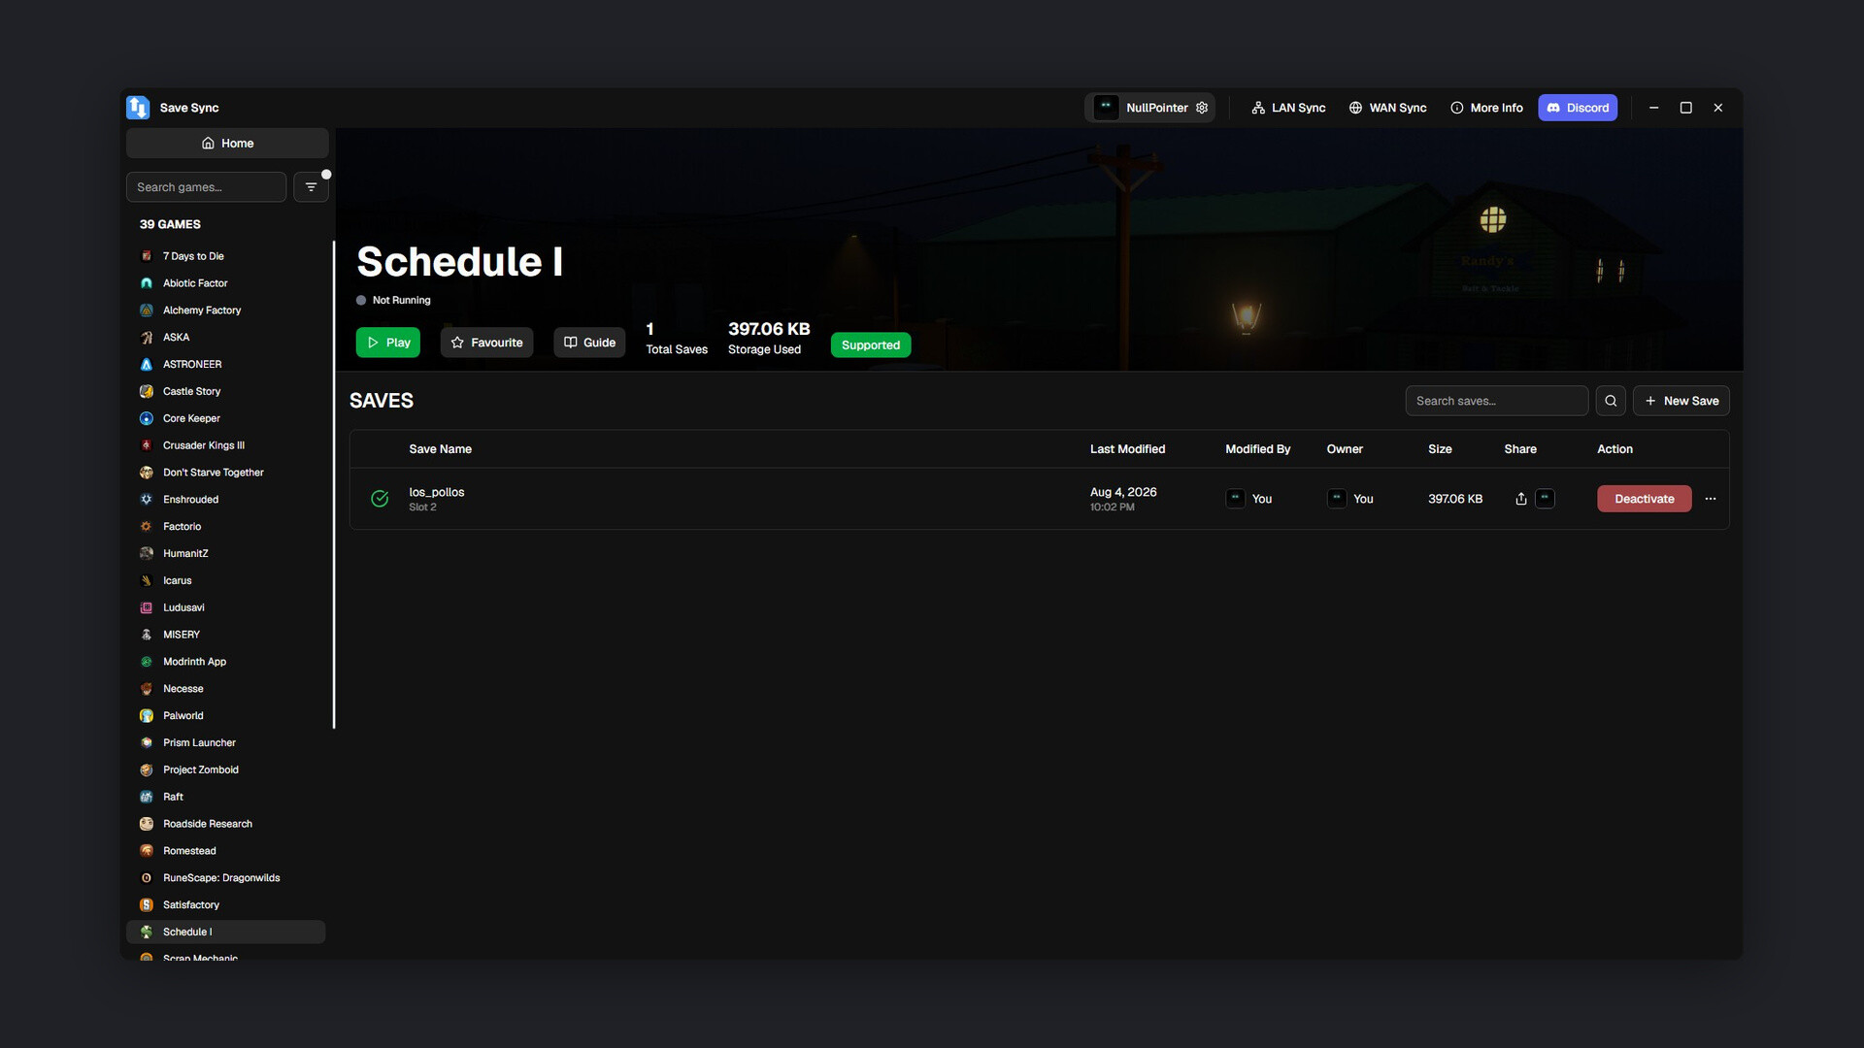Open the game filter options icon
Screen dimensions: 1864x1048
[311, 187]
